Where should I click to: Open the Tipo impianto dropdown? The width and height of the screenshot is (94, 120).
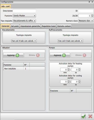(x=24, y=21)
